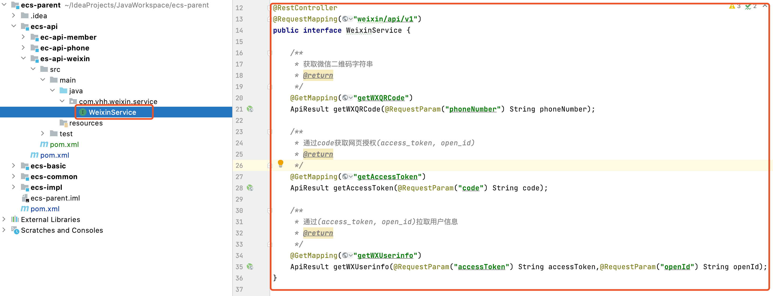Select WeixinService in the project tree
The height and width of the screenshot is (296, 773).
112,112
